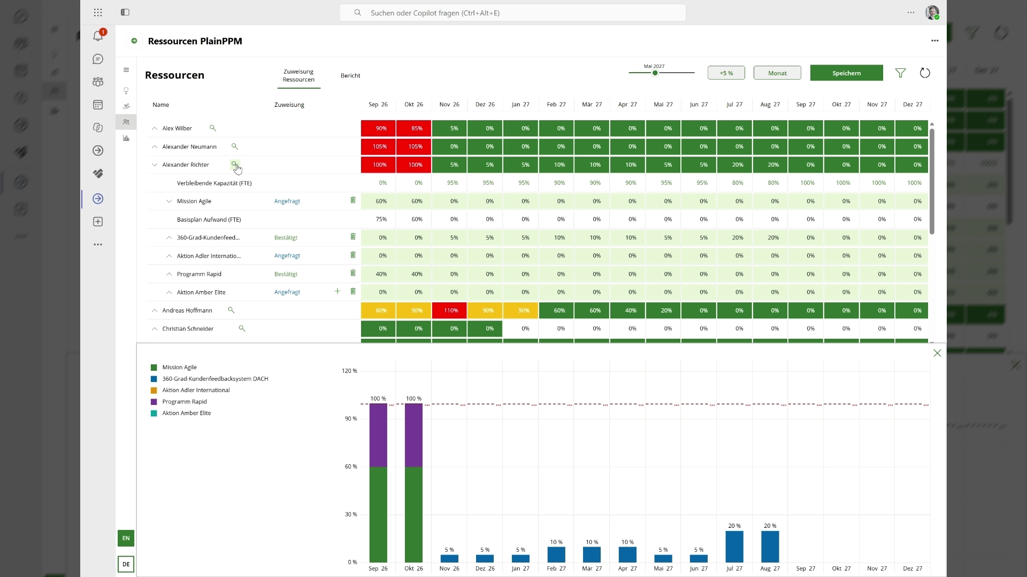Delete the Programm Rapid assignment
Viewport: 1027px width, 577px height.
pos(353,273)
